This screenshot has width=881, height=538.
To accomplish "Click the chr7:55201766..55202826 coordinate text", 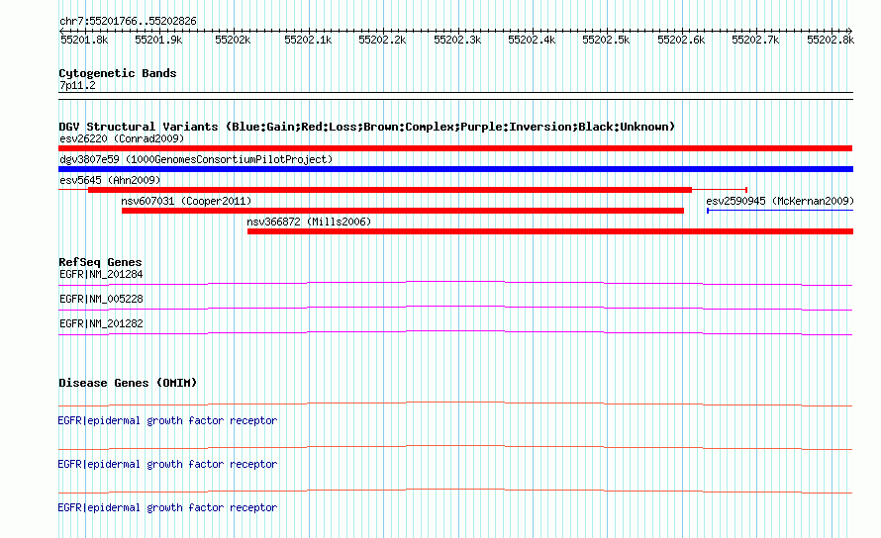I will 128,22.
